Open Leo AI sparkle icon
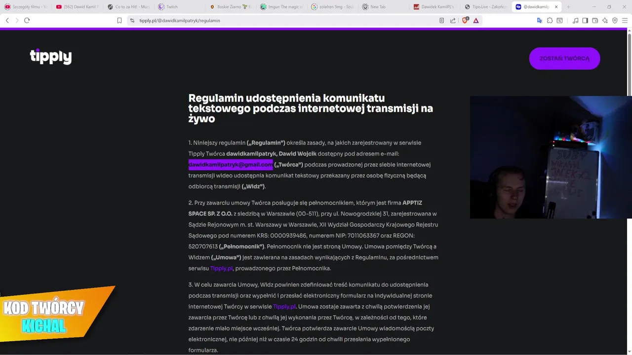 click(605, 20)
